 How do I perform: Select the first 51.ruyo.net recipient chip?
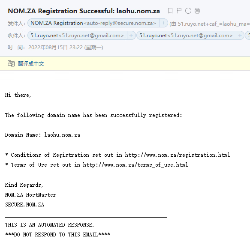point(77,36)
